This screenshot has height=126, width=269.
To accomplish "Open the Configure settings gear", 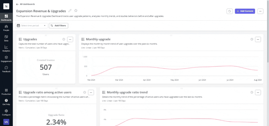I will [x=6, y=112].
